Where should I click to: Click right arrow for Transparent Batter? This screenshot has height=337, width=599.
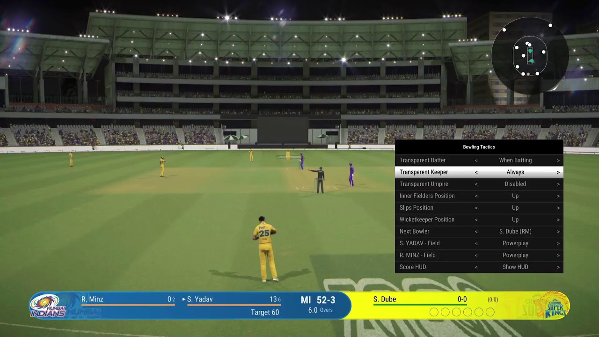point(558,160)
